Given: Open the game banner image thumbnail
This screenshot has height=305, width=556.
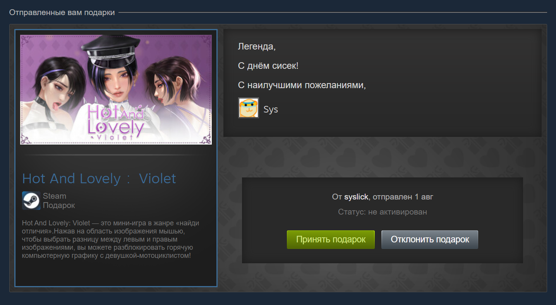Looking at the screenshot, I should (x=116, y=90).
